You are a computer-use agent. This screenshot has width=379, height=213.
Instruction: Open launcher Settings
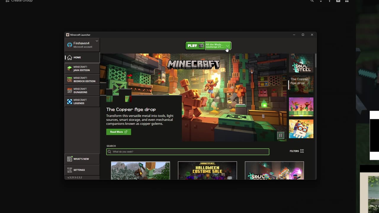point(82,170)
